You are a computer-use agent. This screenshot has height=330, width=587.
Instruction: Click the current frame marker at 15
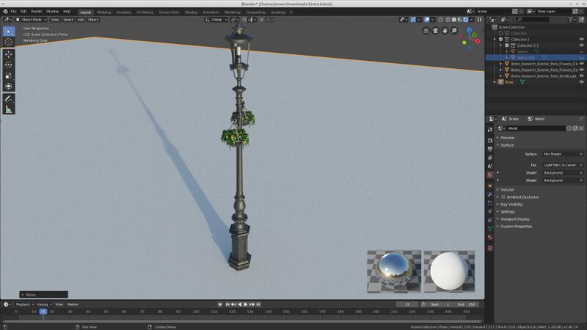[x=43, y=312]
